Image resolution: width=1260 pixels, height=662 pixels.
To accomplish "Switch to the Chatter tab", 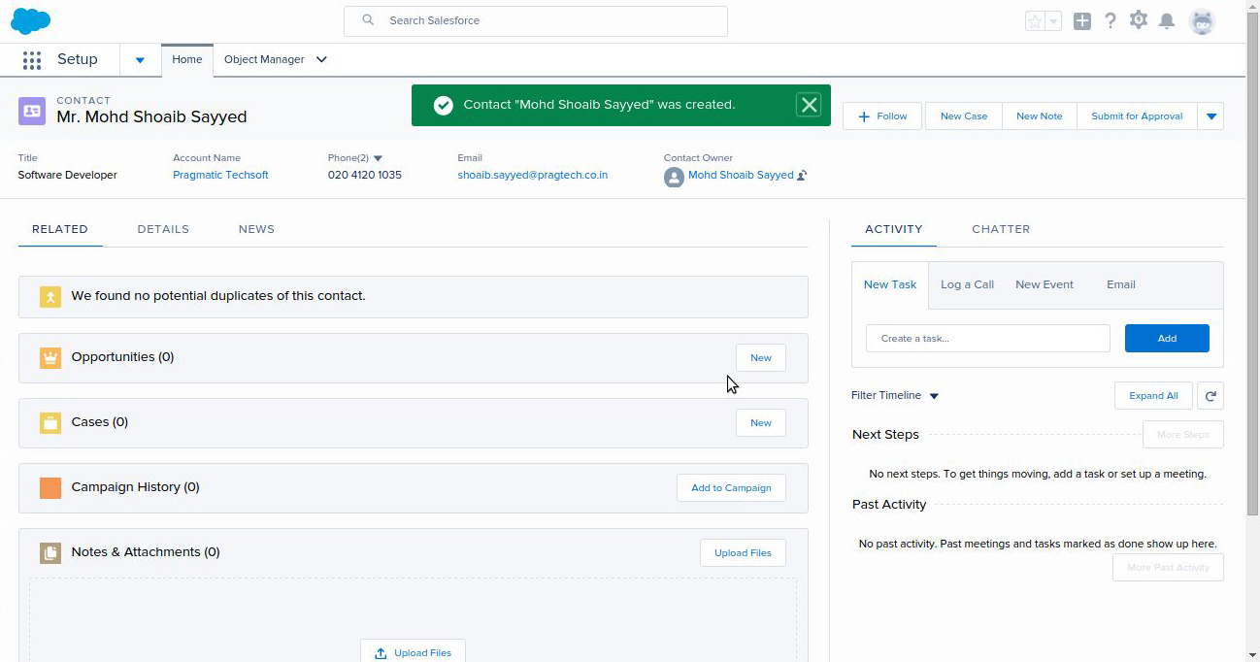I will pos(1001,229).
